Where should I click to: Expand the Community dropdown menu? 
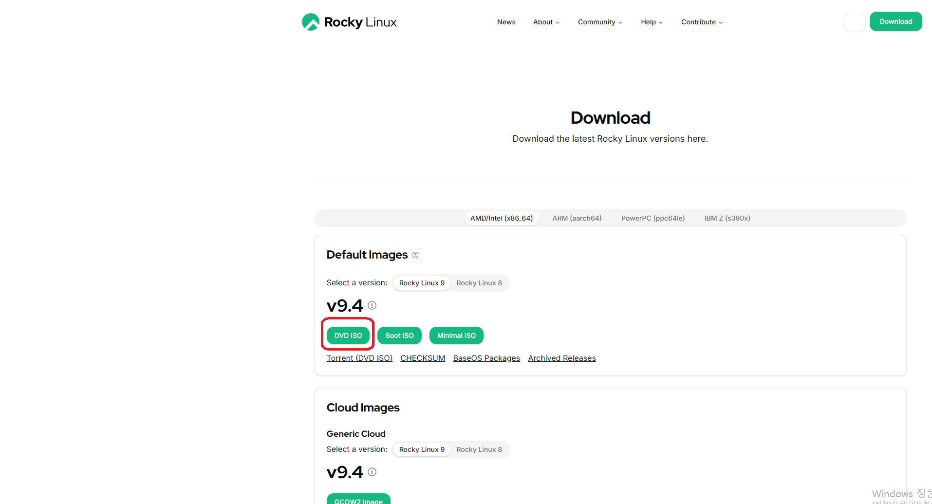pos(600,22)
